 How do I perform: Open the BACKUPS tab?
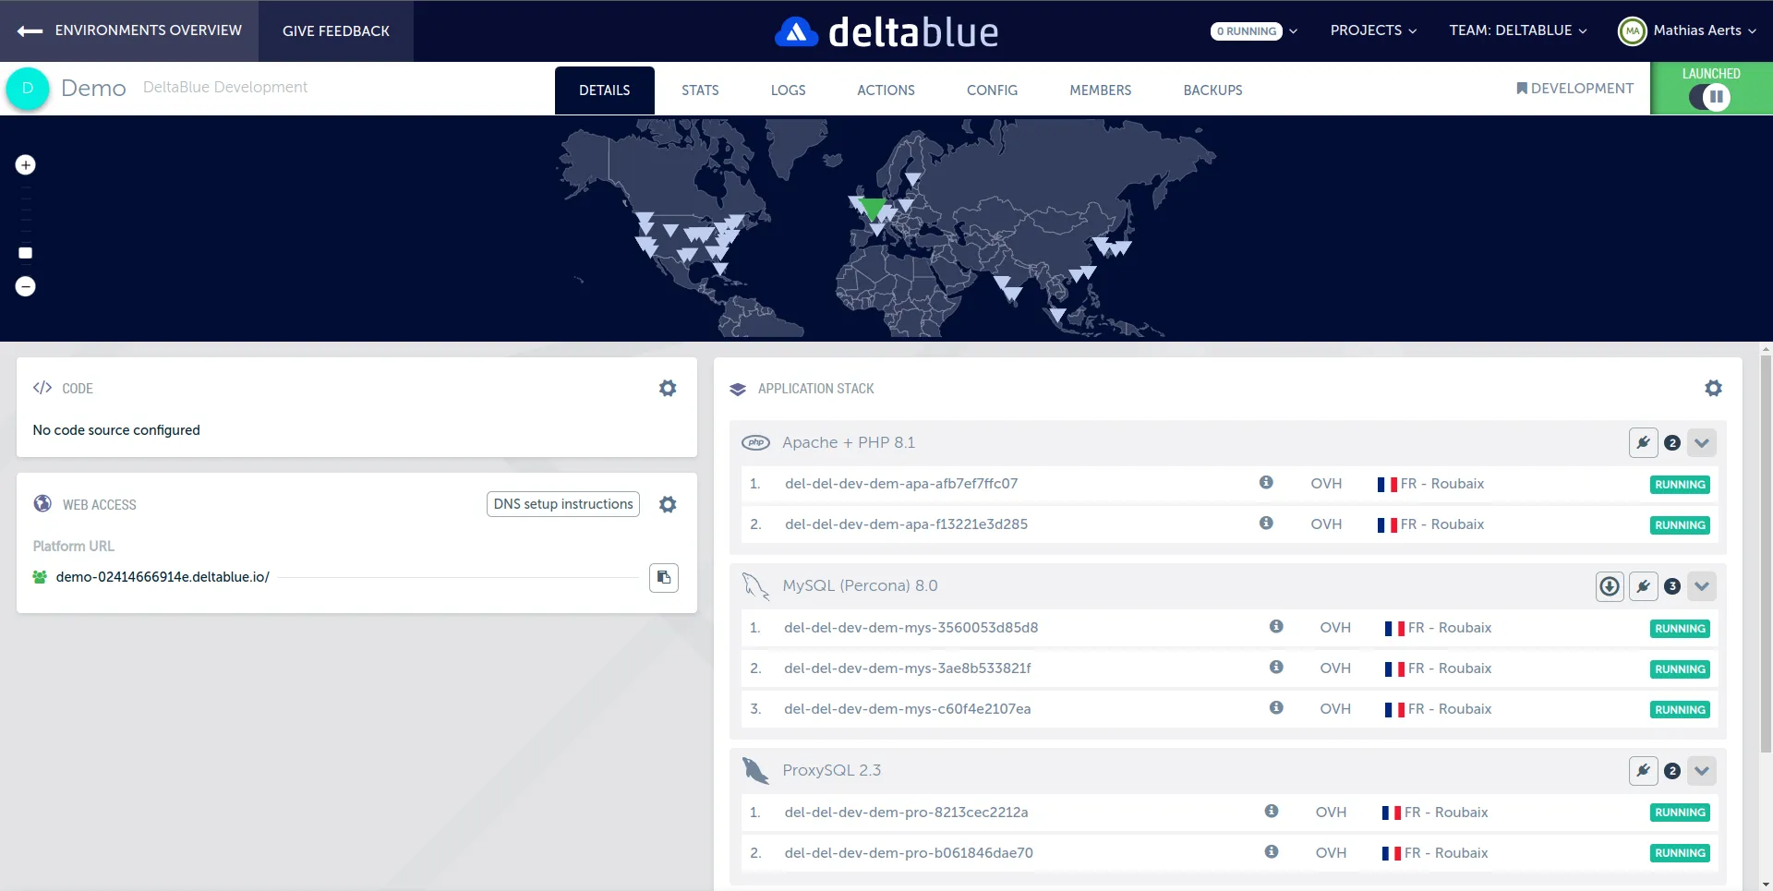(1212, 90)
